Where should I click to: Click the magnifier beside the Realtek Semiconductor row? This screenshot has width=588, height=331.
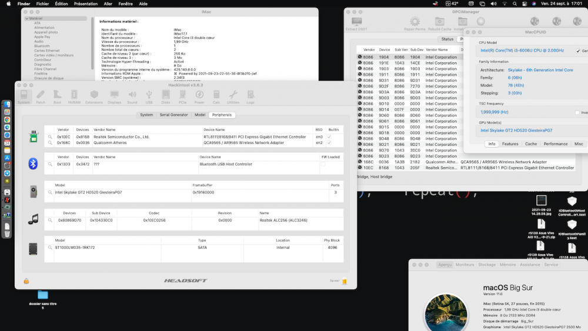(50, 137)
